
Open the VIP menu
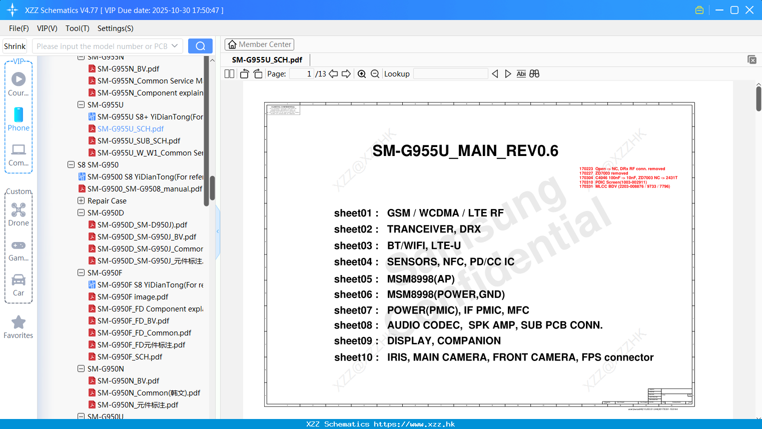pyautogui.click(x=47, y=28)
